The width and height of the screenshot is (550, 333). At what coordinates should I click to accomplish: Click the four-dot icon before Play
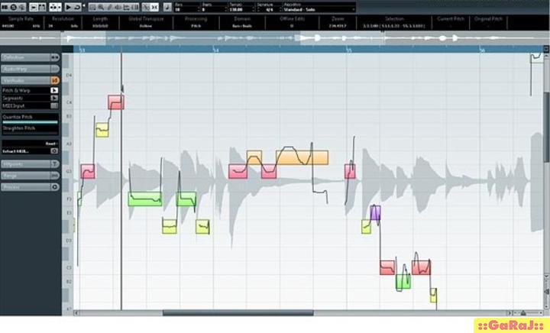(x=55, y=7)
